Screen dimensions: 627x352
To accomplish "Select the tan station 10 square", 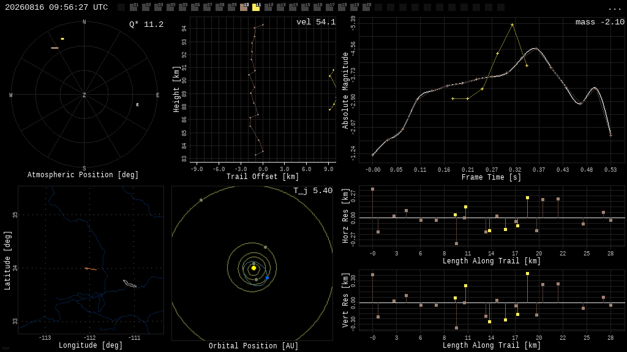I will coord(244,7).
